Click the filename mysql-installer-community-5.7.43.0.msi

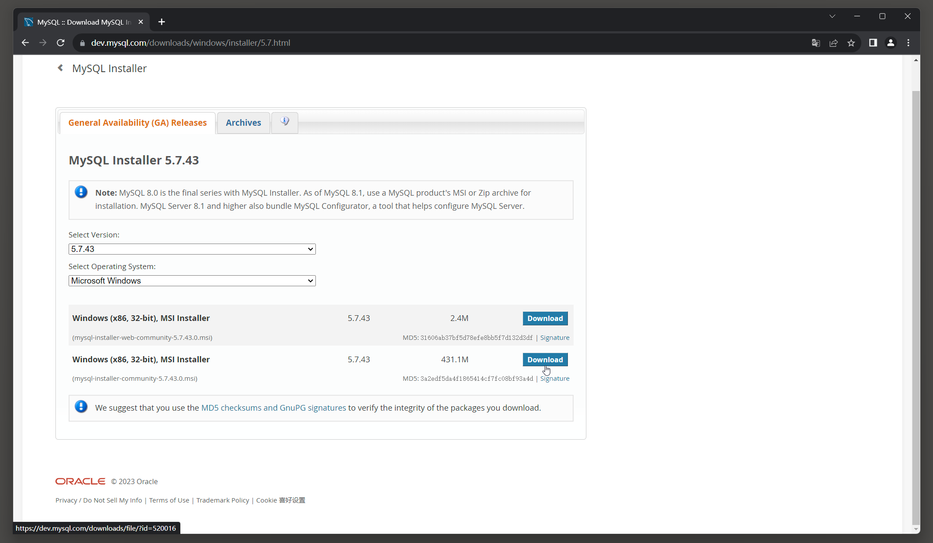point(135,379)
